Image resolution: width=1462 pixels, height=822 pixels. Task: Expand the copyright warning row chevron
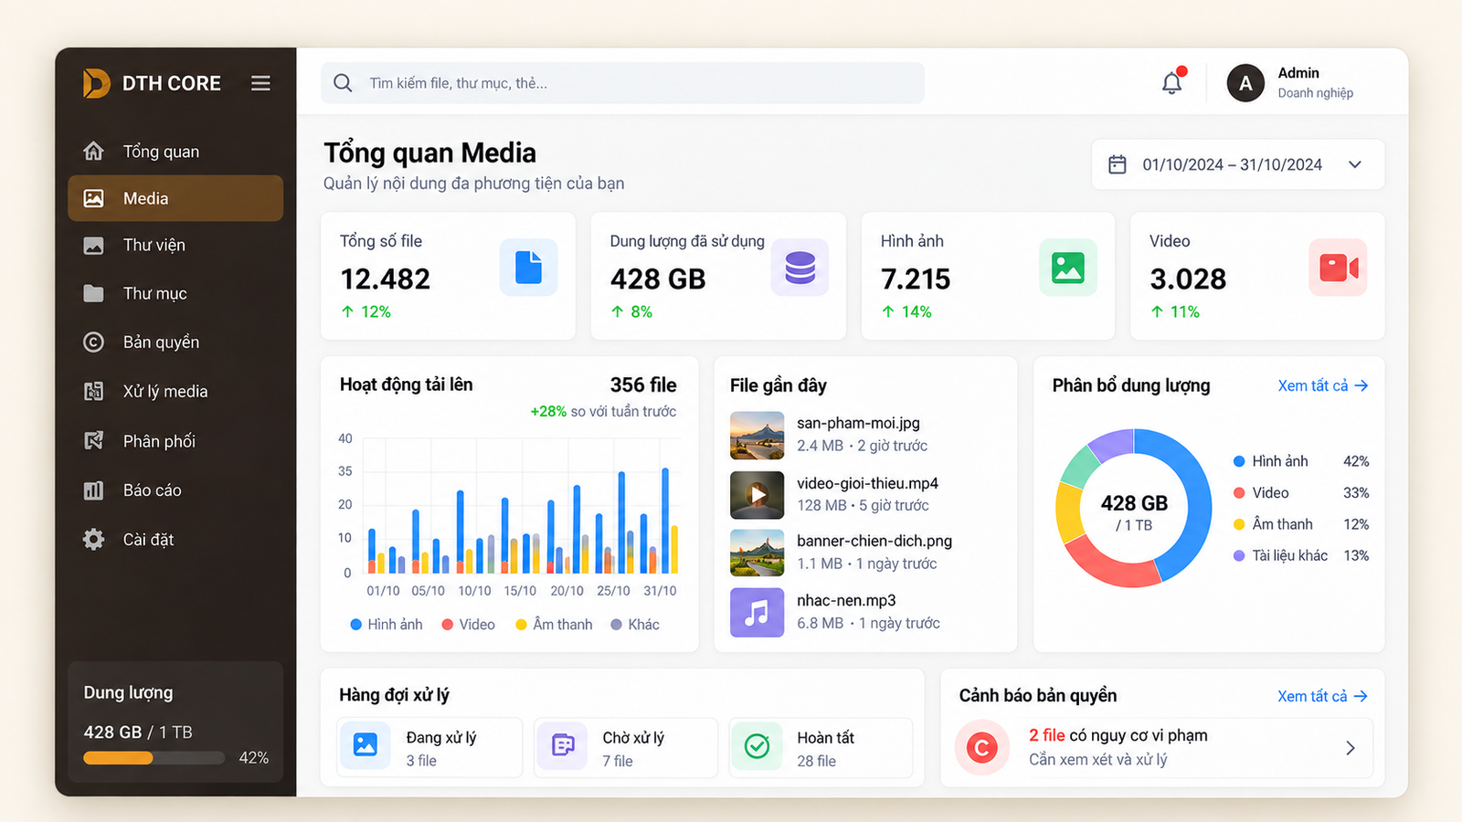pos(1351,748)
